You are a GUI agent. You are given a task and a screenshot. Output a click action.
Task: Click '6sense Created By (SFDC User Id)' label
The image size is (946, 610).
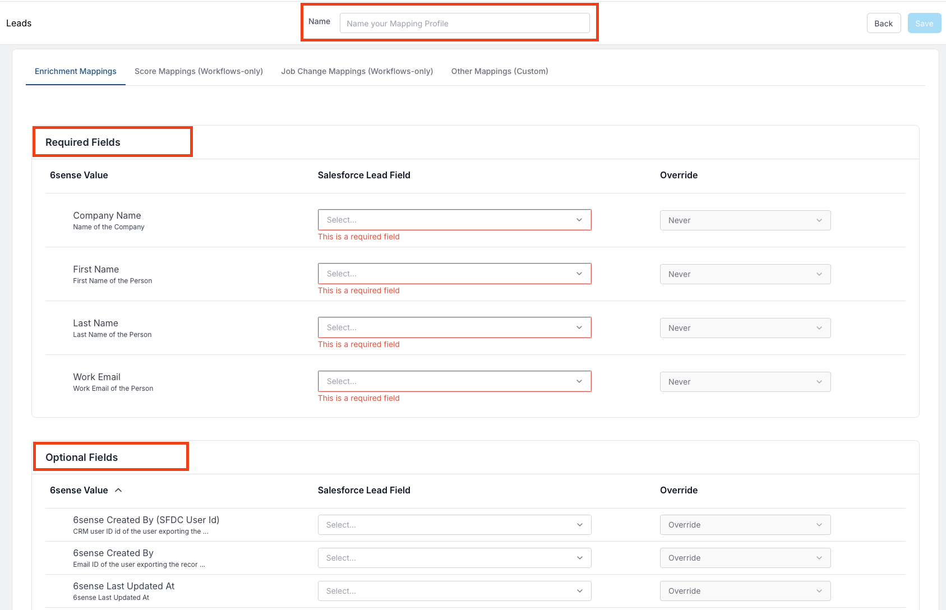click(146, 520)
